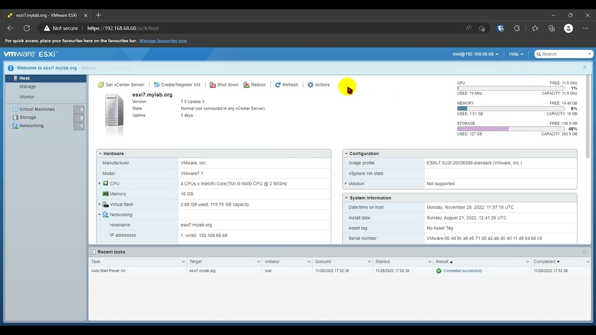The image size is (596, 335).
Task: Collapse the Hardware panel
Action: (x=100, y=154)
